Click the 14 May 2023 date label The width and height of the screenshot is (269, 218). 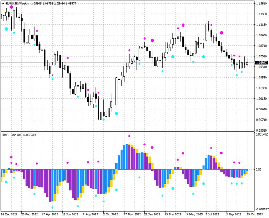(x=194, y=214)
